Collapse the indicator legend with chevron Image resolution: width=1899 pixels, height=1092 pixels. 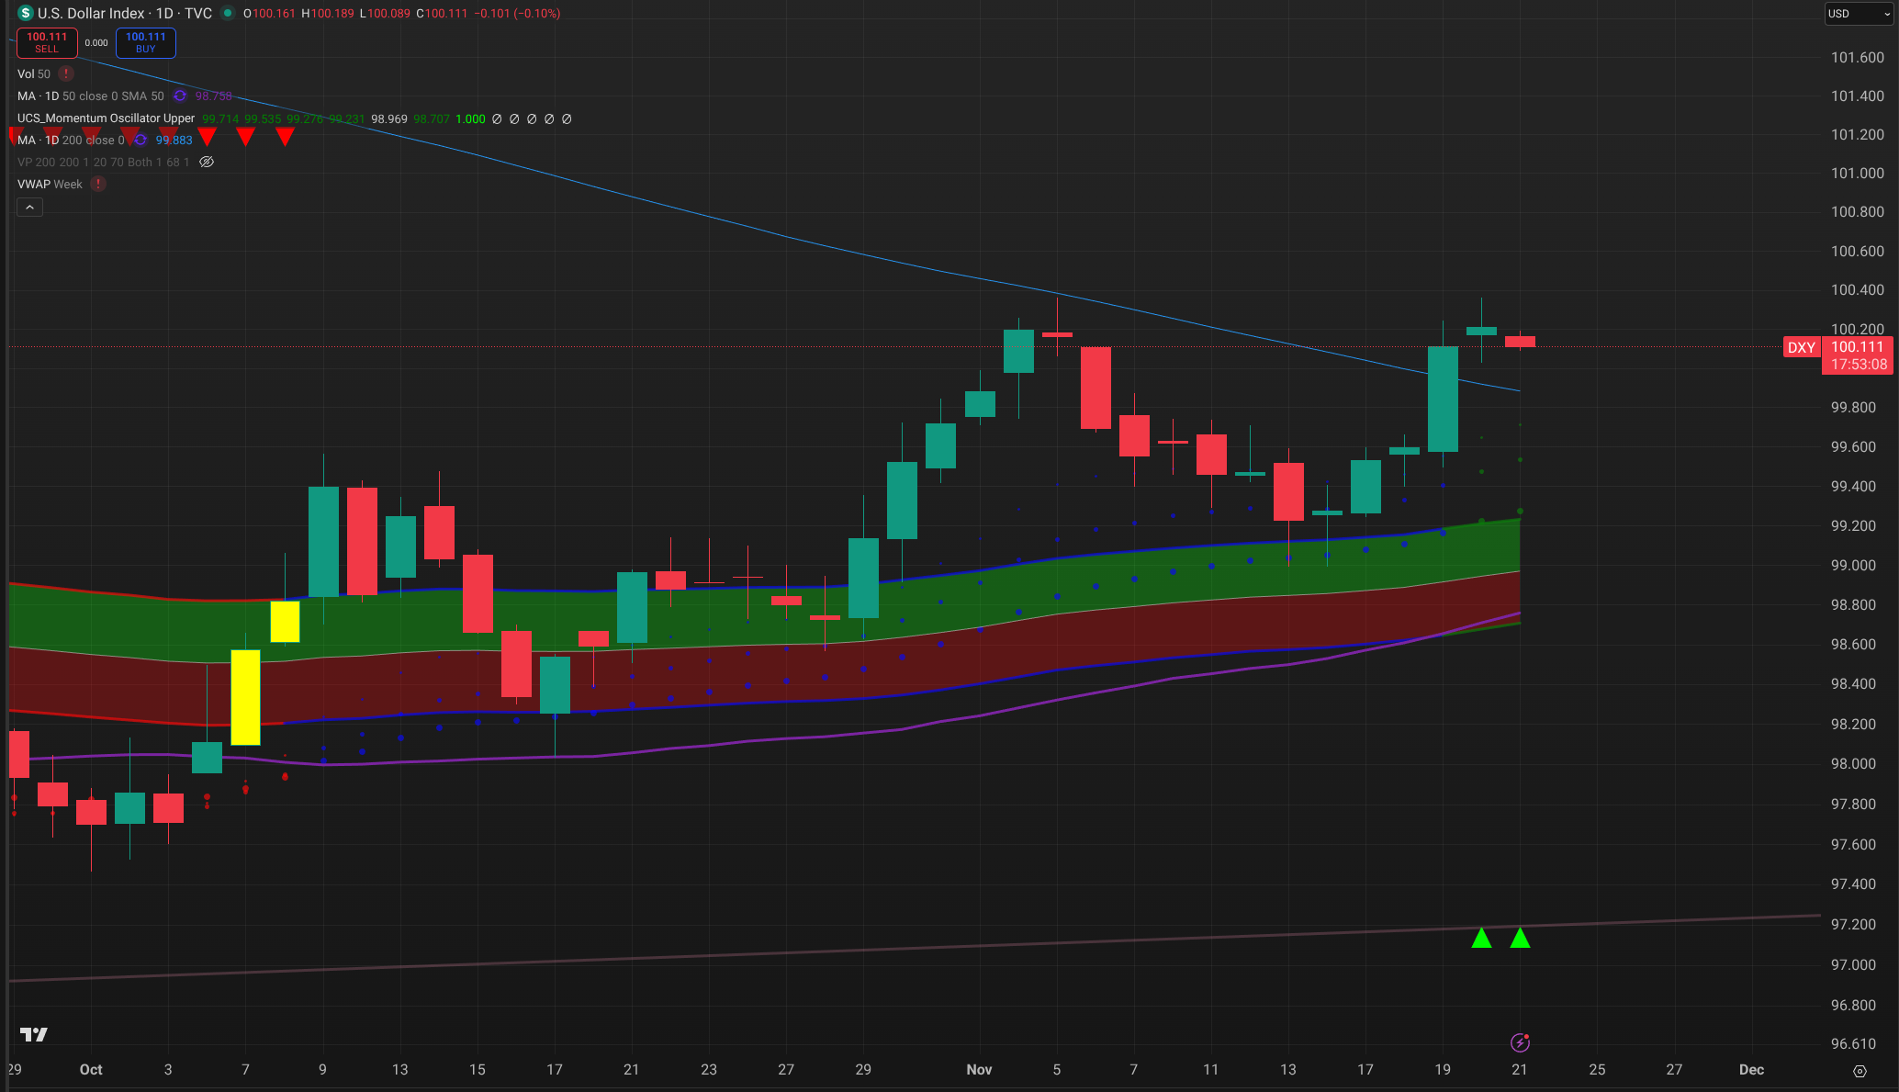pos(29,208)
